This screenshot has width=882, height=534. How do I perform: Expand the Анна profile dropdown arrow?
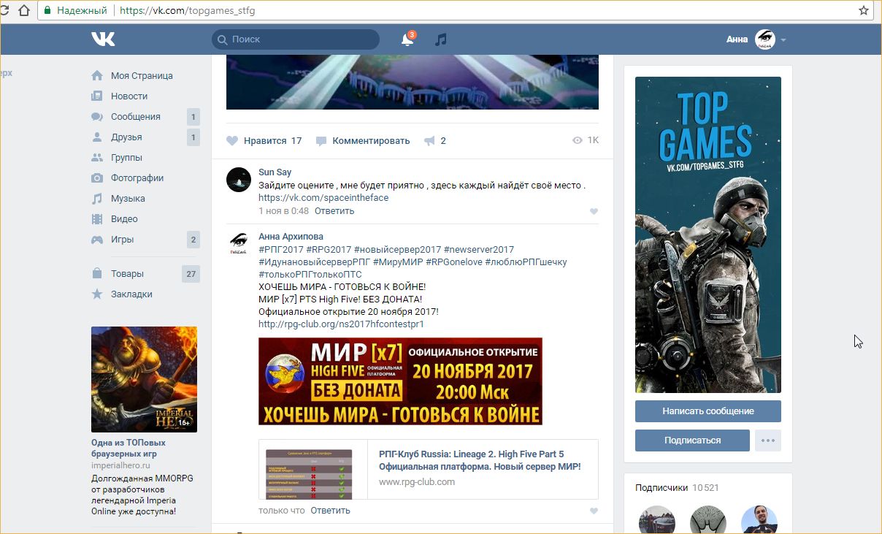coord(783,40)
